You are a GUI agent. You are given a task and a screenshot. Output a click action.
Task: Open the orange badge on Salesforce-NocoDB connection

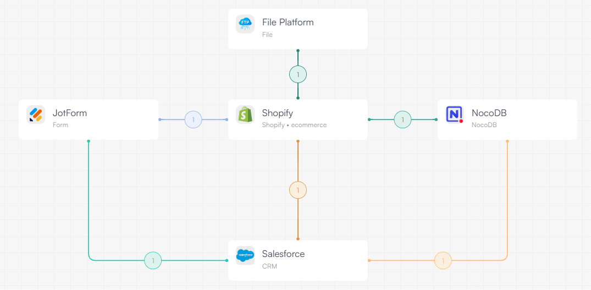[x=443, y=260]
